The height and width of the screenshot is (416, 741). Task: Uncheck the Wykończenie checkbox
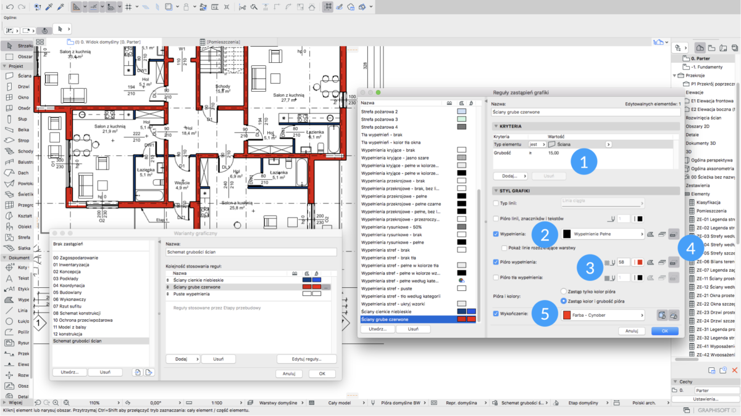pos(496,313)
